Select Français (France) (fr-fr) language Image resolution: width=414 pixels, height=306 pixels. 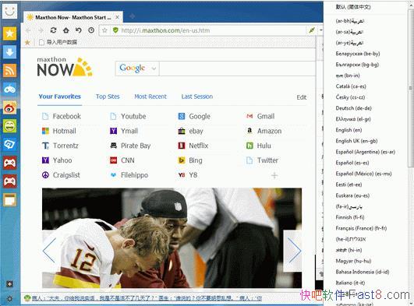pos(361,228)
